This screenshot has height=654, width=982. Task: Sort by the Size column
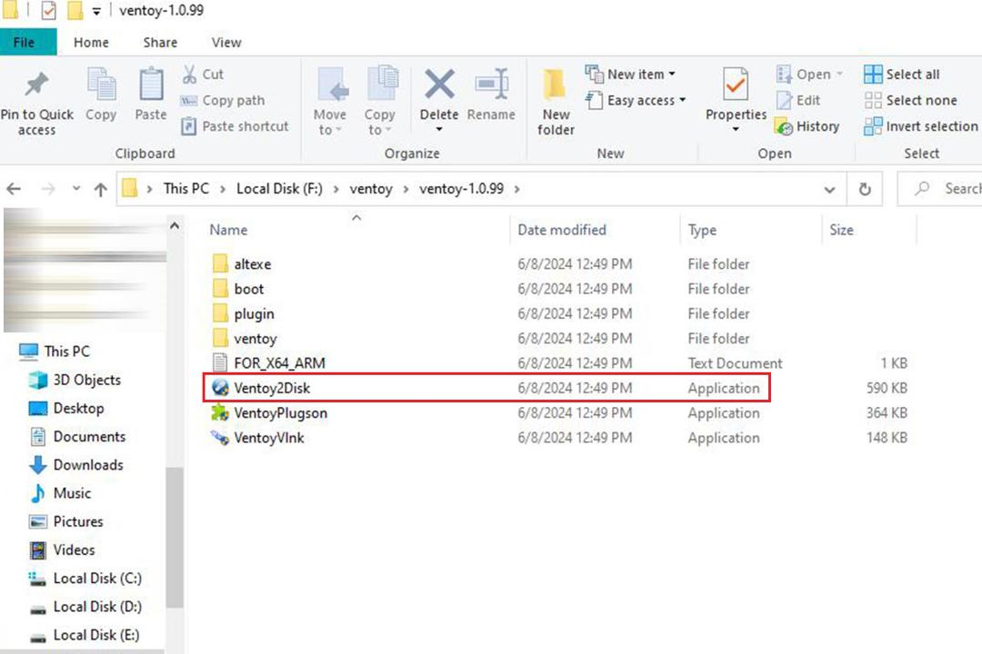(841, 230)
